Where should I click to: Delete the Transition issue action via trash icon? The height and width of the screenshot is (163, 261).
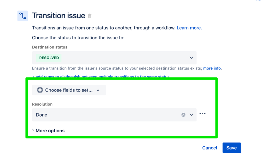coord(89,16)
